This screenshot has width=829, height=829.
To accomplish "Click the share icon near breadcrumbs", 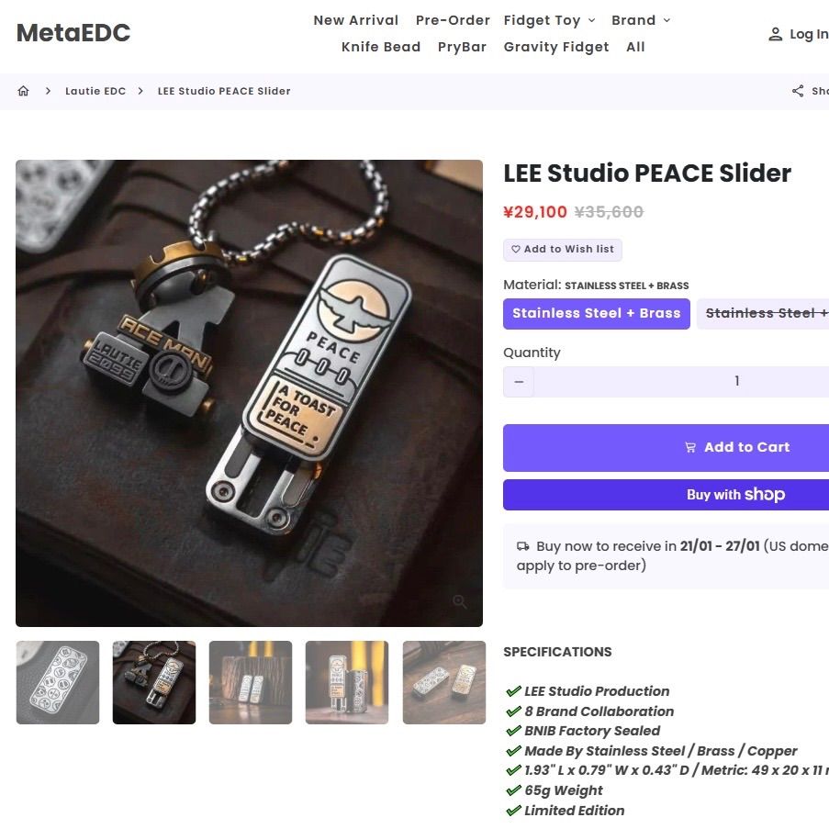I will (796, 91).
